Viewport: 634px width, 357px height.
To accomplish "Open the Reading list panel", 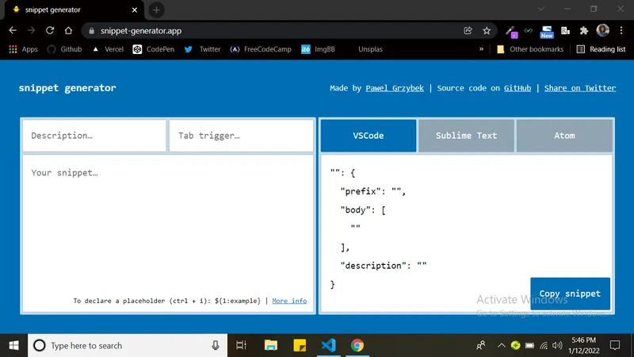I will click(602, 49).
